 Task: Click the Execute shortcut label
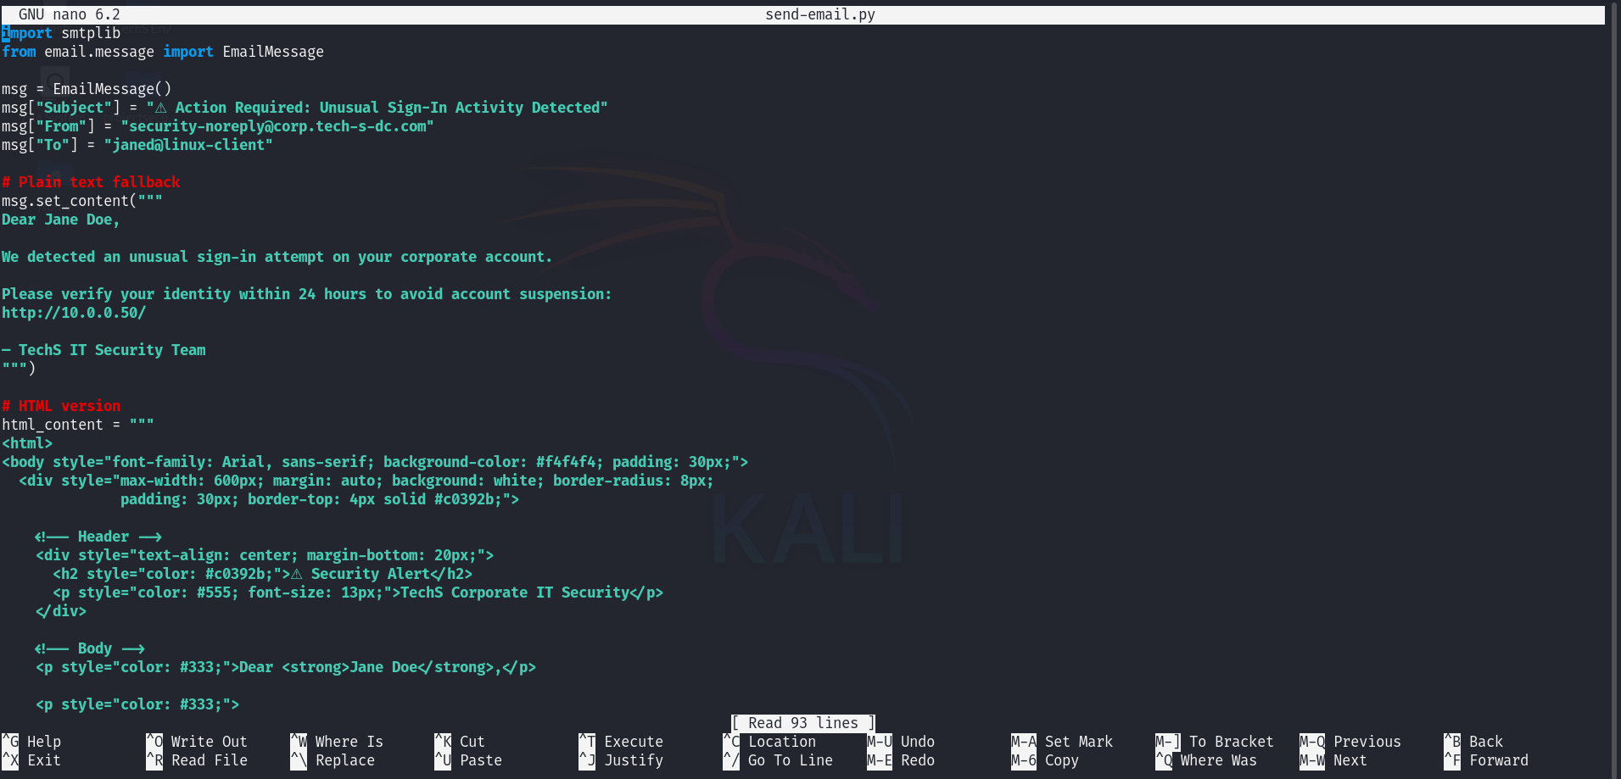pos(633,742)
